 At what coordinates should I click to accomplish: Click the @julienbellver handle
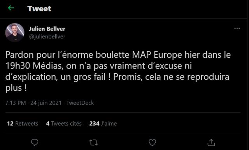click(x=47, y=36)
